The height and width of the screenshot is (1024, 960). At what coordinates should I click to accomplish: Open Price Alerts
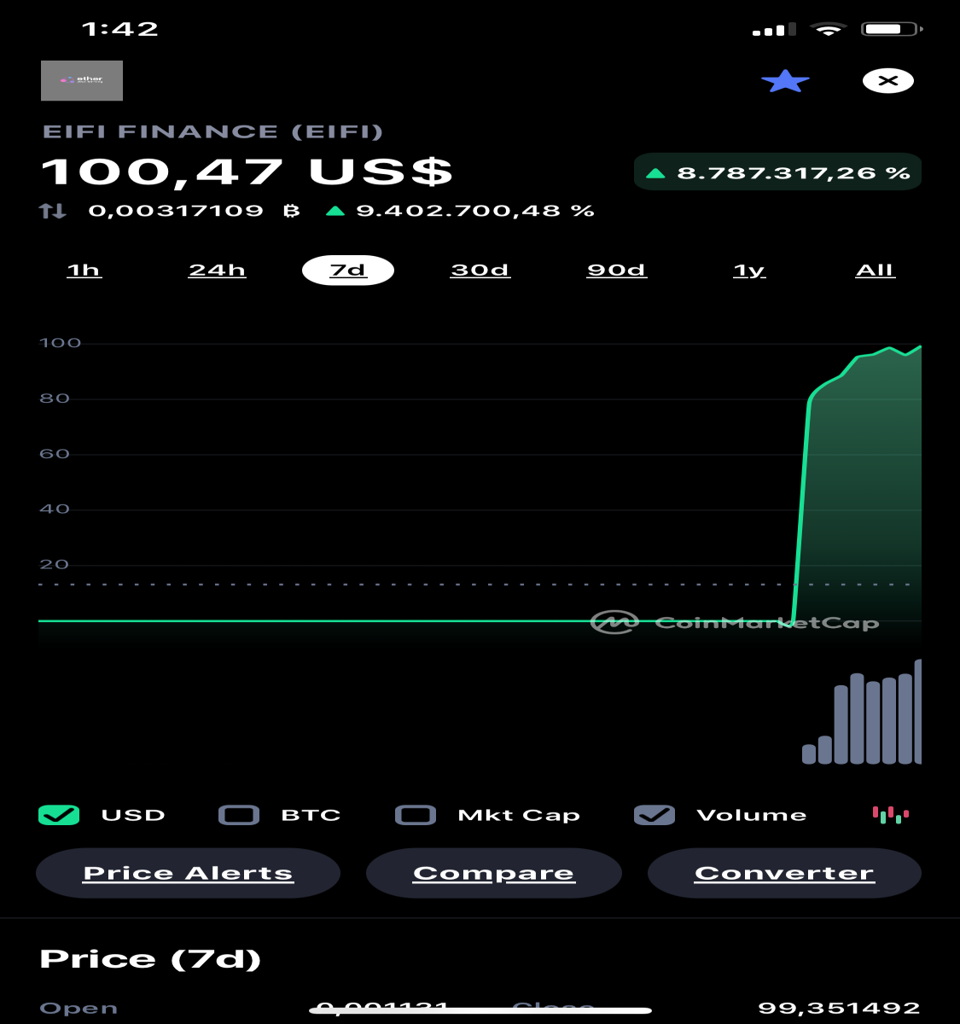[x=188, y=873]
